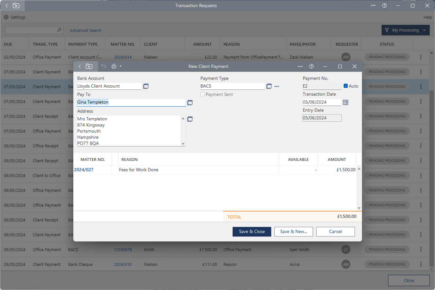Click the undo icon in dialog toolbar
This screenshot has height=290, width=435.
click(104, 66)
